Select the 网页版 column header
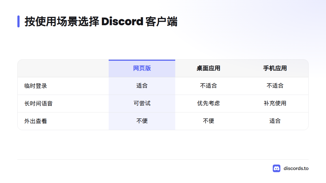 click(x=142, y=68)
